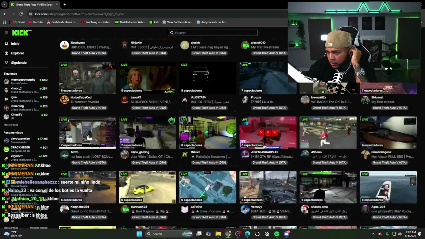Image resolution: width=425 pixels, height=239 pixels.
Task: Open Discord from the Windows taskbar
Action: tap(287, 234)
